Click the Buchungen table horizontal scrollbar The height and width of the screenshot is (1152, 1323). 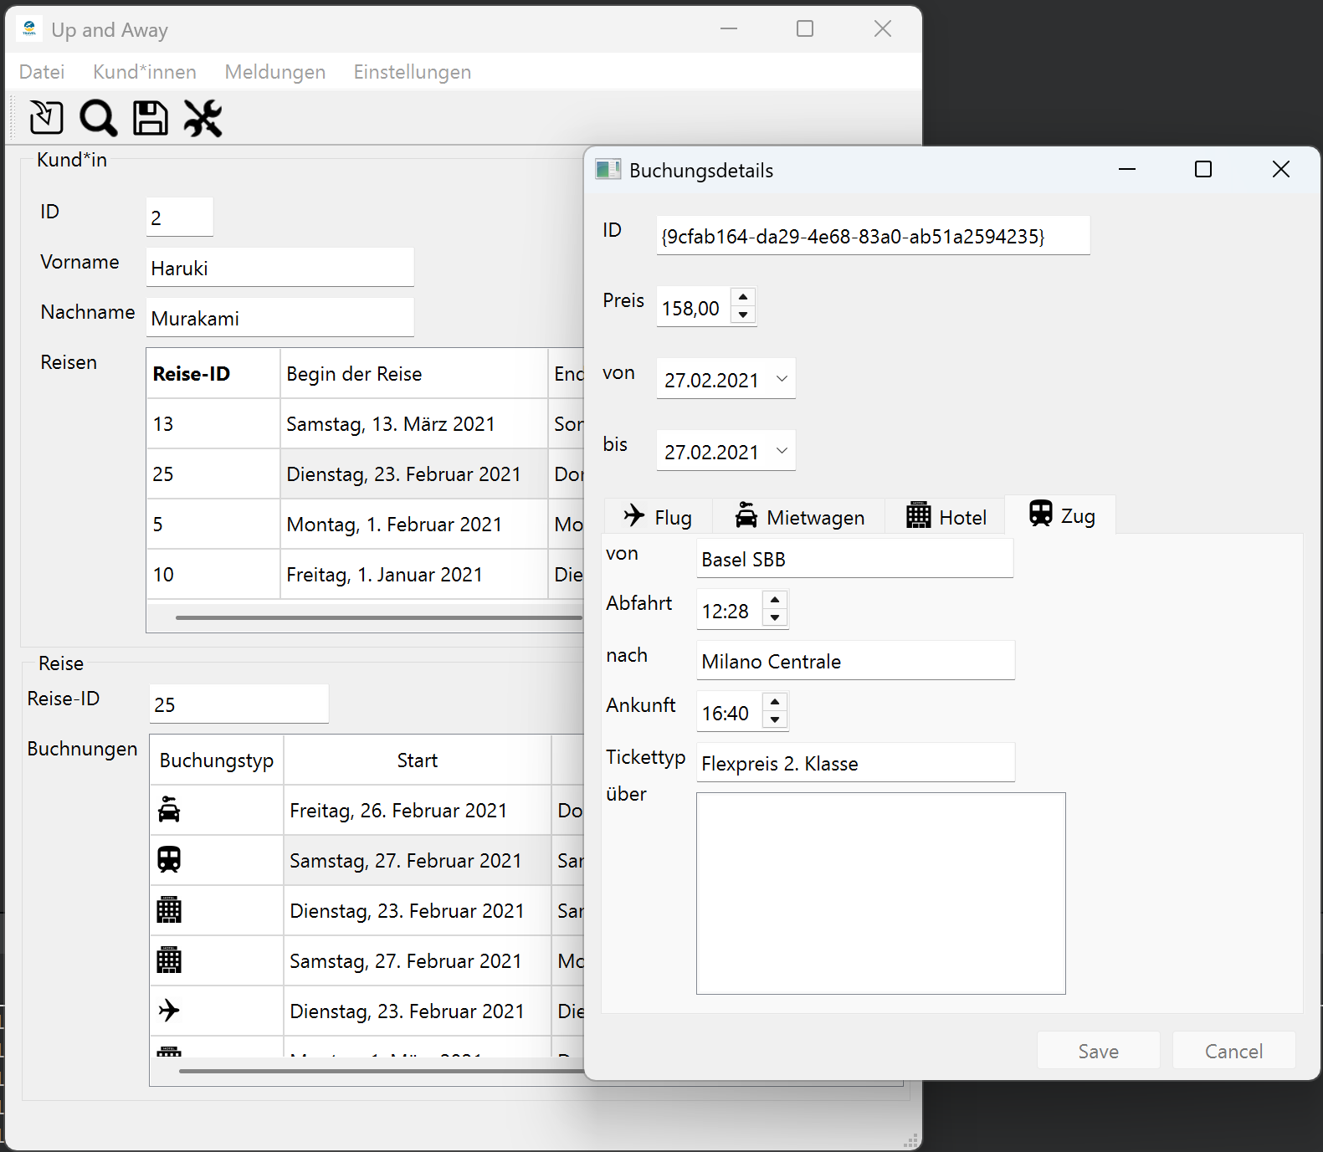click(381, 1070)
